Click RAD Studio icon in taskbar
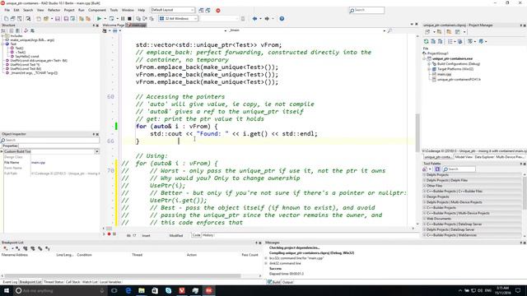 pos(208,290)
